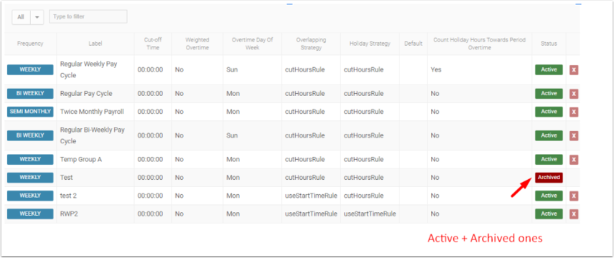Click Mon overtime day in Temp Group A row
The height and width of the screenshot is (258, 614).
[233, 159]
